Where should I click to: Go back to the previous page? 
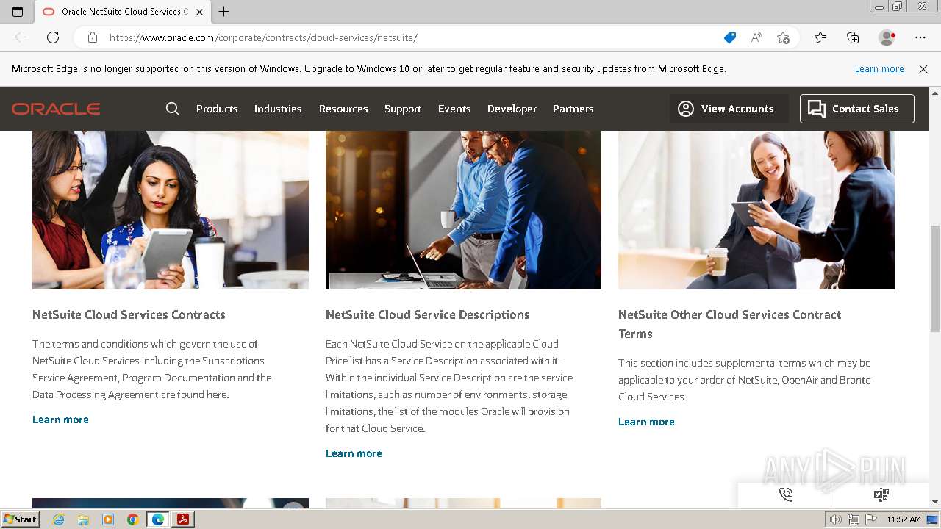[21, 37]
